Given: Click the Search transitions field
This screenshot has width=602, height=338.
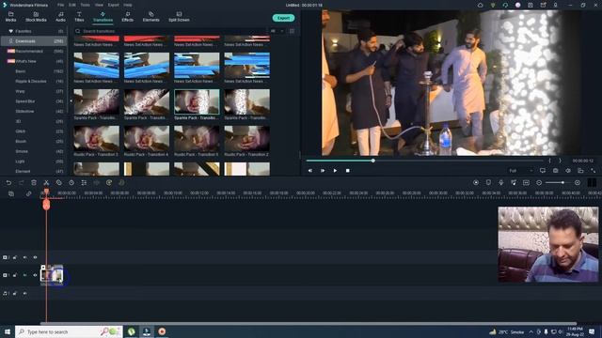Looking at the screenshot, I should [x=170, y=31].
